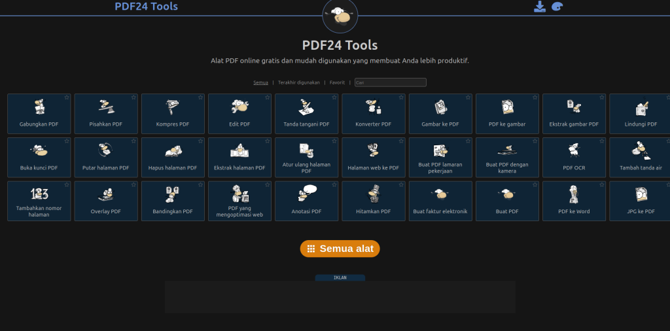This screenshot has width=670, height=331.
Task: Open the PDF ke gambar tool
Action: [x=507, y=114]
